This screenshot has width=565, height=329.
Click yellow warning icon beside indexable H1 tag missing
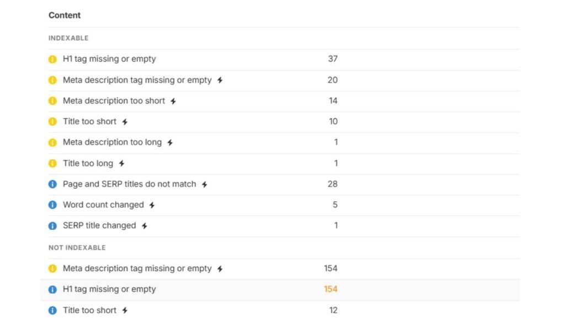[x=52, y=59]
